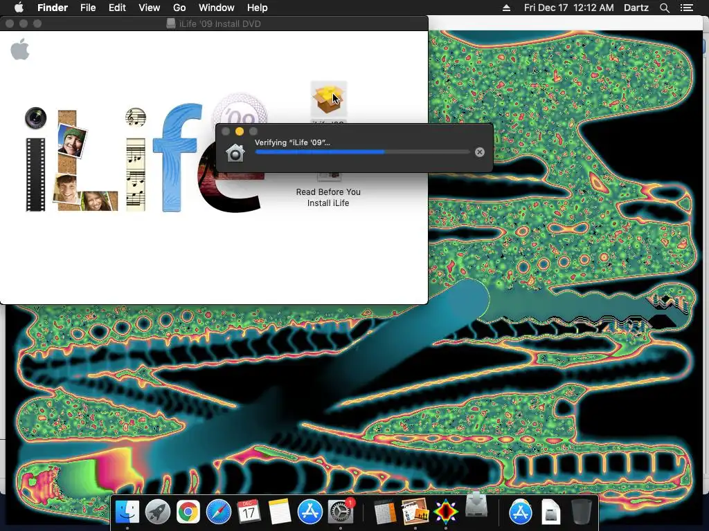Open the App Store folder stack in Dock

point(521,512)
